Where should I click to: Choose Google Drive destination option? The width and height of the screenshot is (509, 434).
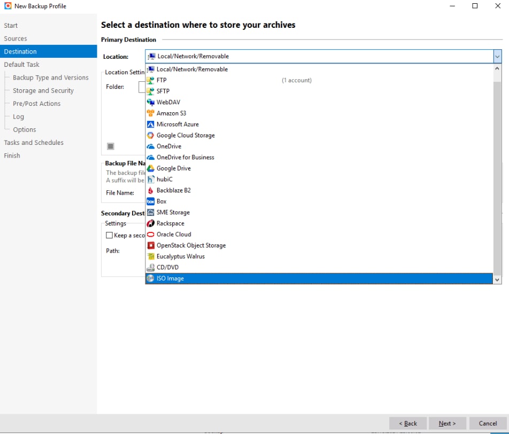(x=319, y=168)
